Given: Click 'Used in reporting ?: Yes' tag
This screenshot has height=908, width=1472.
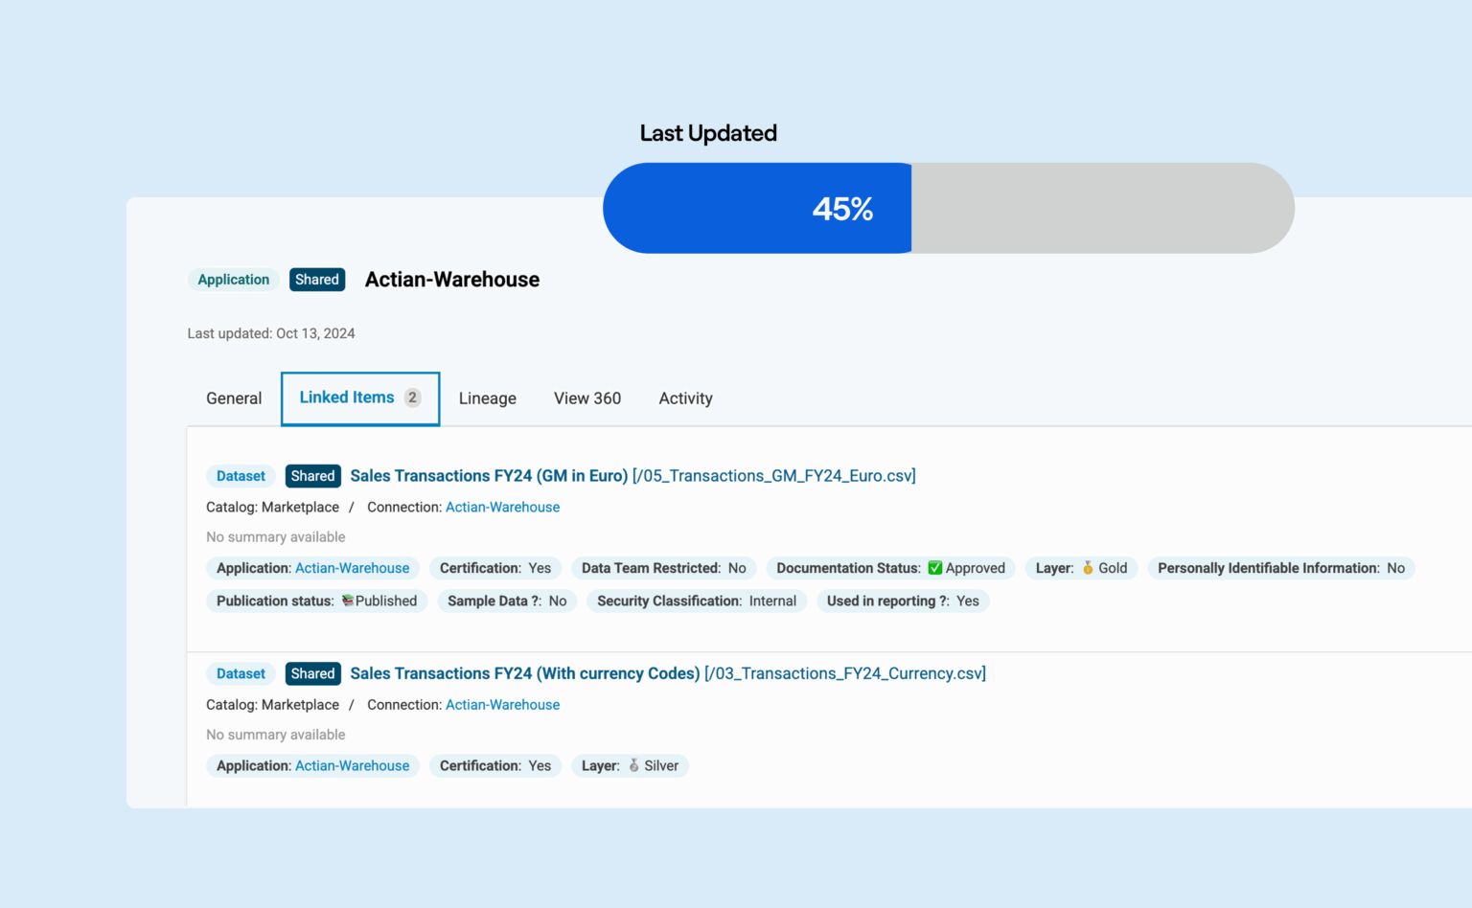Looking at the screenshot, I should tap(903, 601).
